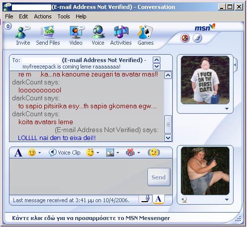Click the 'loooooooooool' message
The image size is (247, 227).
pyautogui.click(x=40, y=90)
